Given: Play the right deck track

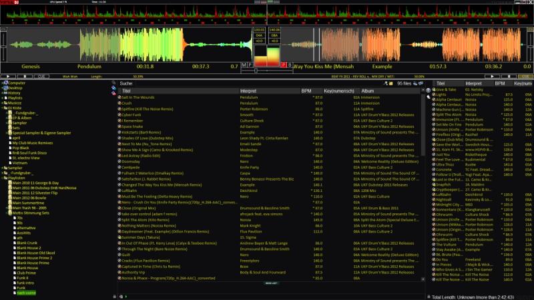Looking at the screenshot, I should coord(492,77).
